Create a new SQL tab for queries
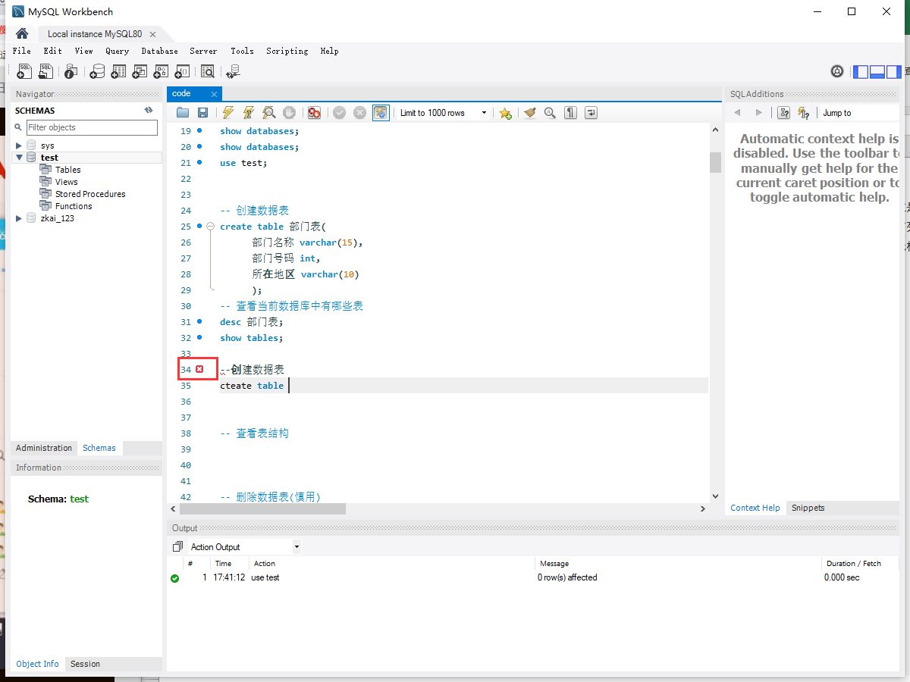910x682 pixels. pos(25,71)
